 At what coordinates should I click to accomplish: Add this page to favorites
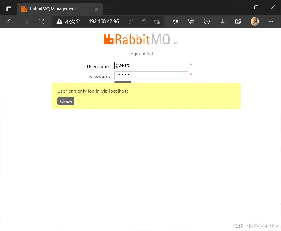(157, 21)
